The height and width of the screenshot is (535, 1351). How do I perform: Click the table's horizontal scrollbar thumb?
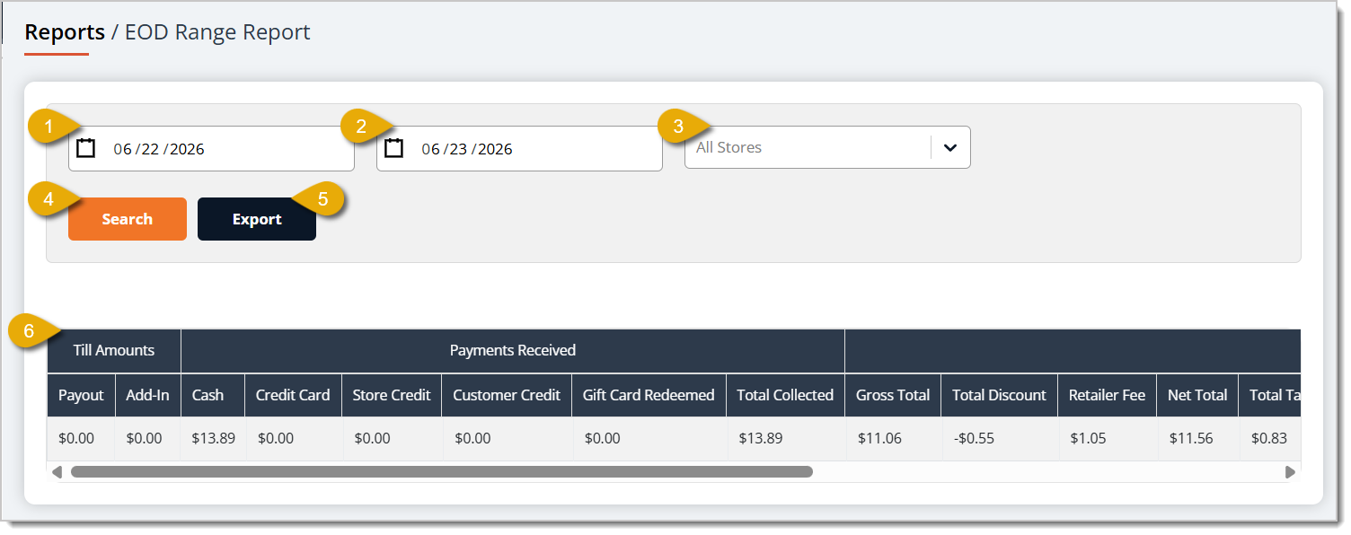click(442, 471)
